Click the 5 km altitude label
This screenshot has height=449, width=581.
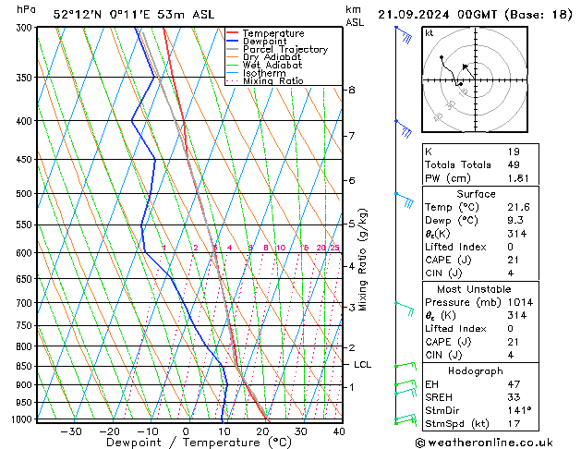point(352,224)
